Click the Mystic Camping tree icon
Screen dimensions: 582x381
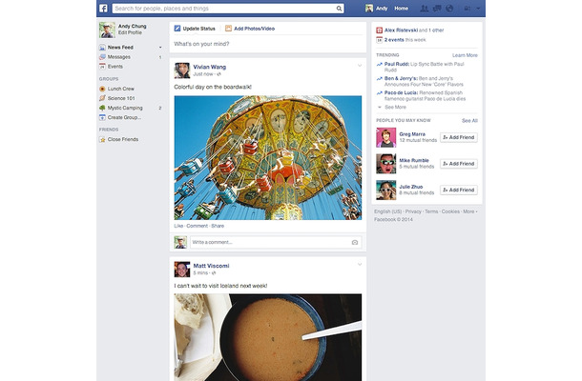click(102, 108)
